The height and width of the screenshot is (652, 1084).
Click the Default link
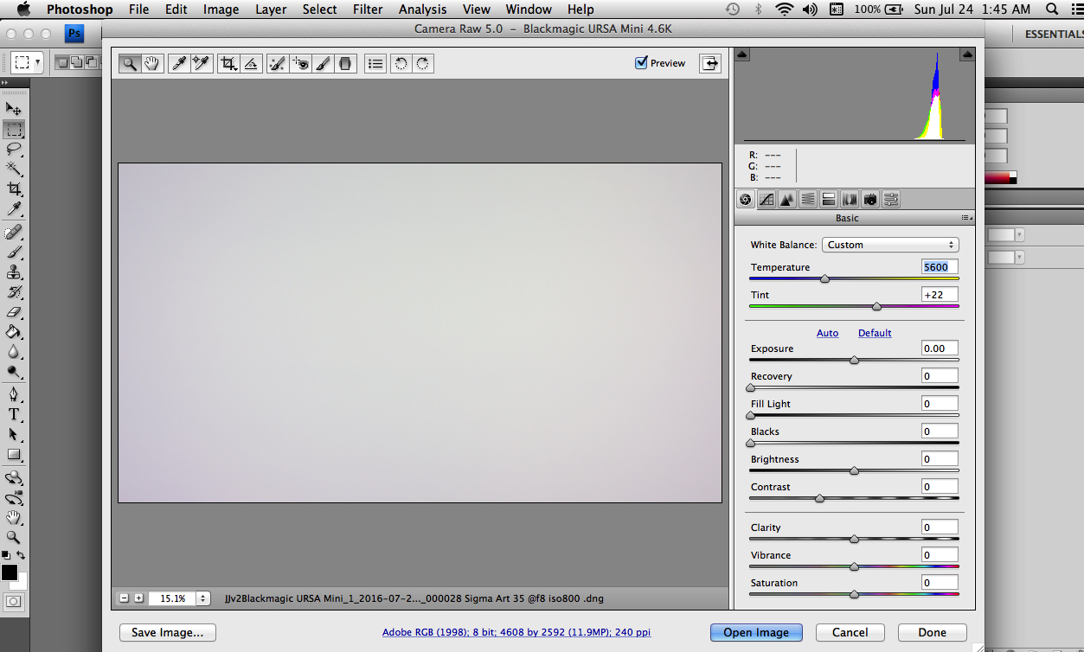tap(875, 333)
